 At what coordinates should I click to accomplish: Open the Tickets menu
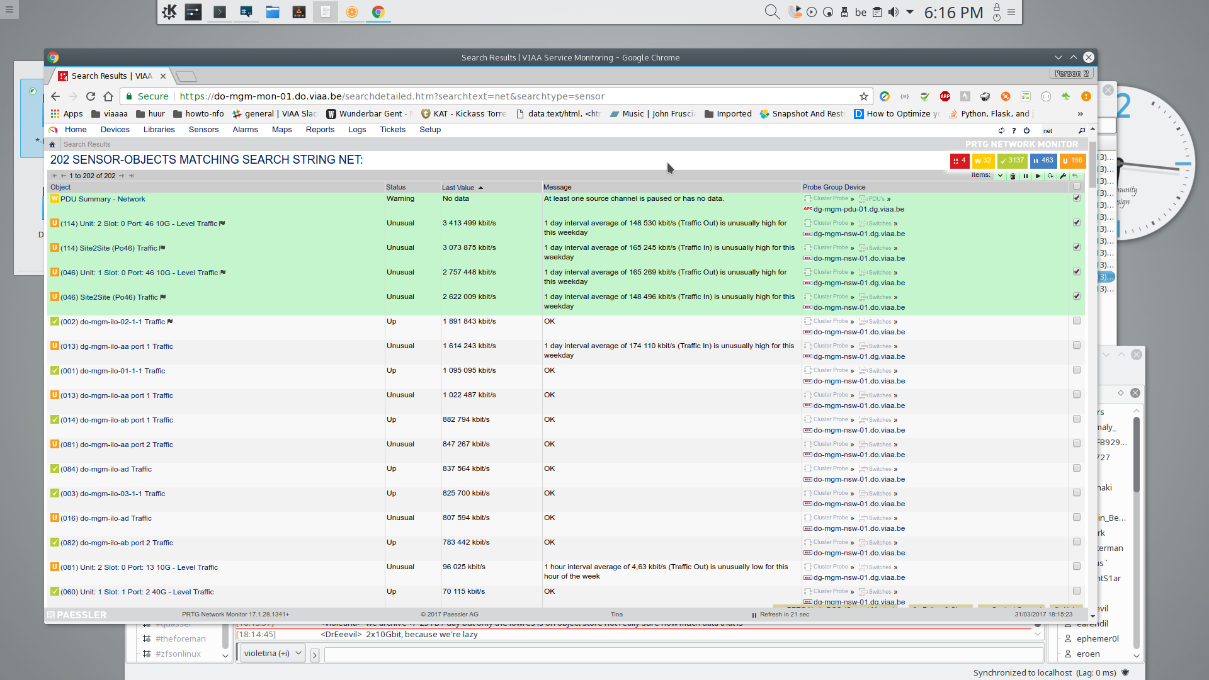coord(392,130)
